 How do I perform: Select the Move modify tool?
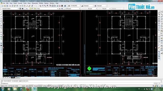[x=159, y=23]
